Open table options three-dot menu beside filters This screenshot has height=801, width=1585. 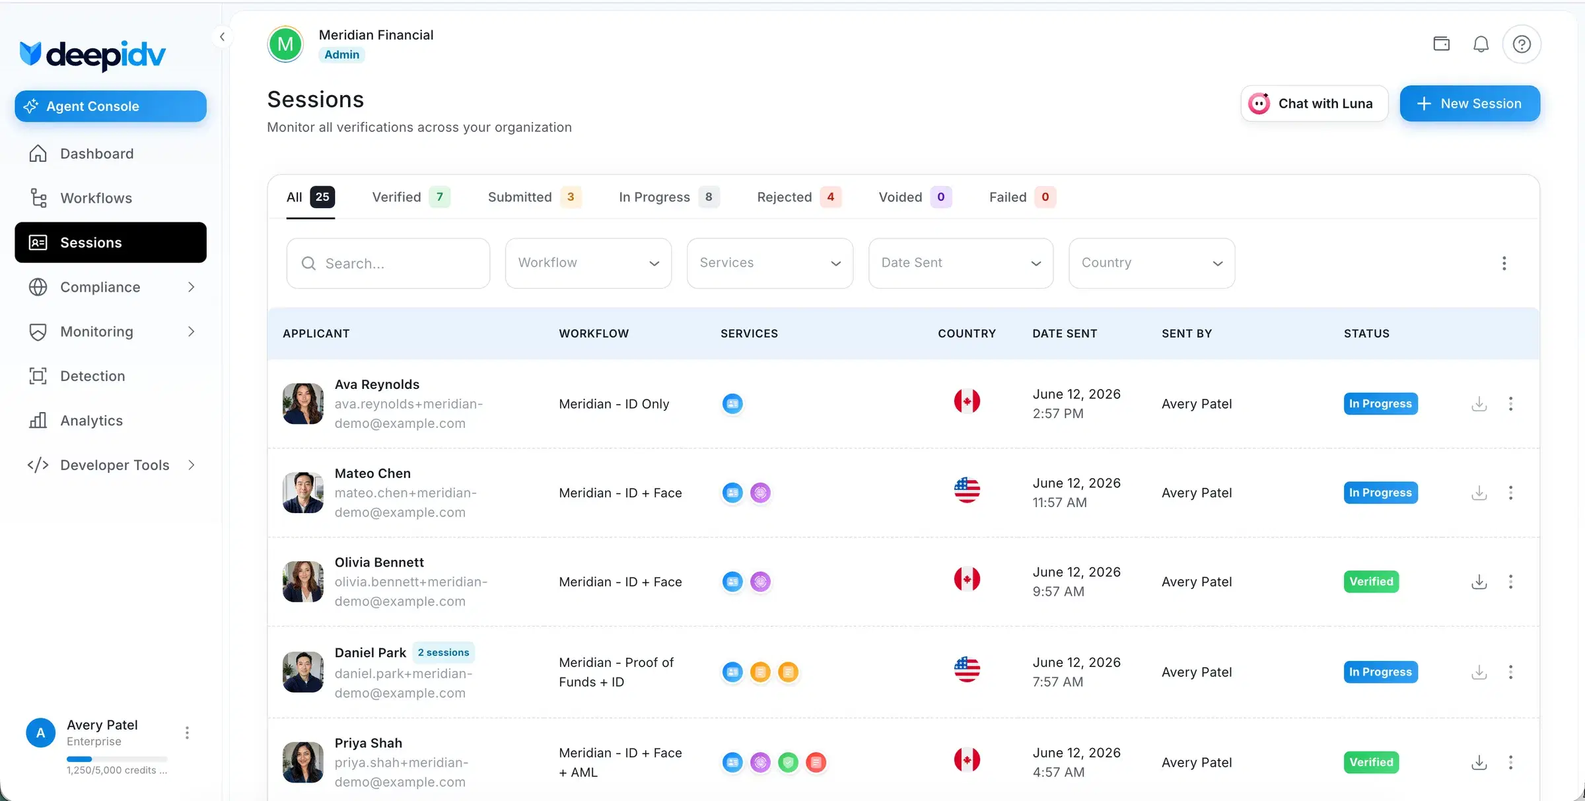[x=1504, y=263]
